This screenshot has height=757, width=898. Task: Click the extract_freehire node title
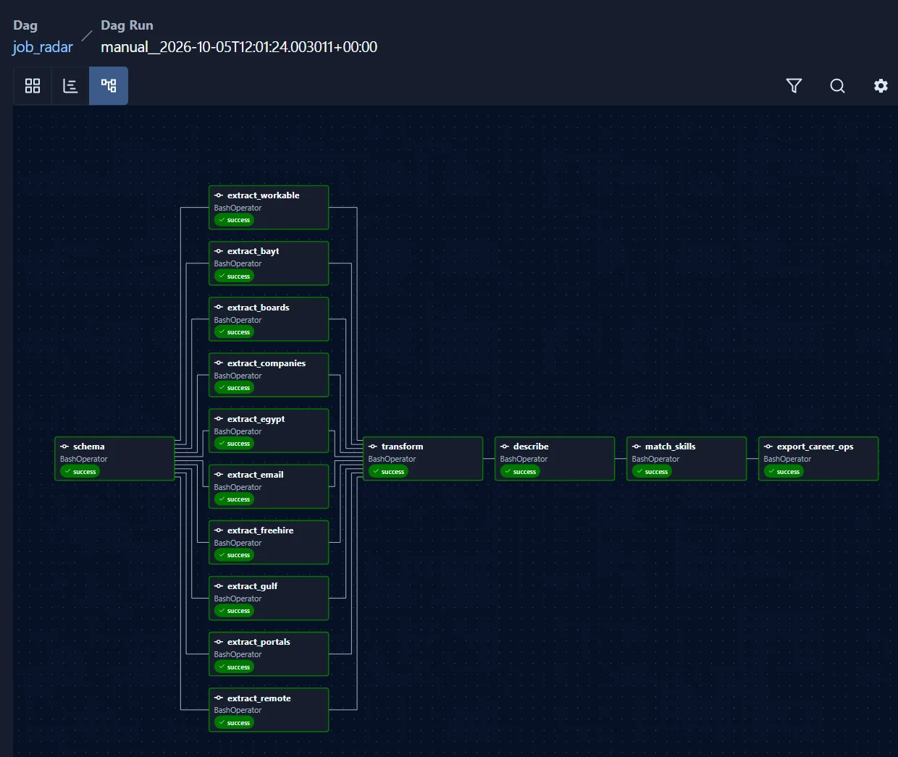click(260, 530)
